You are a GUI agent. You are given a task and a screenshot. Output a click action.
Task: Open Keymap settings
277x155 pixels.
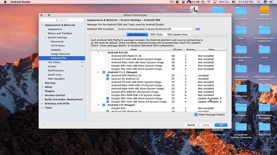[50, 83]
